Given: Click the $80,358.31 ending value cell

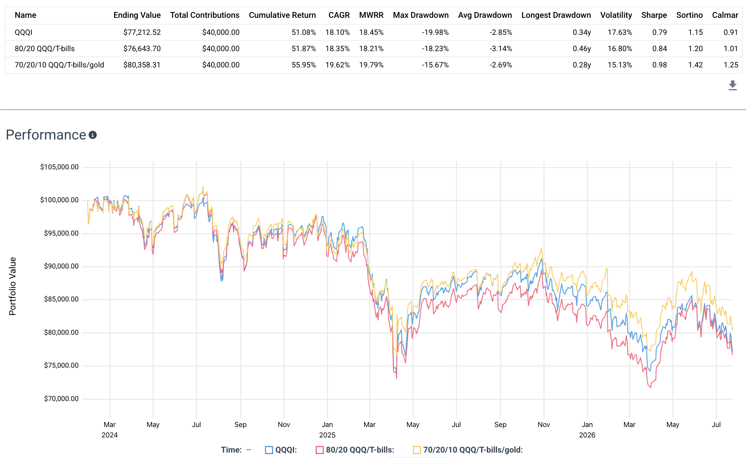Looking at the screenshot, I should [x=142, y=65].
